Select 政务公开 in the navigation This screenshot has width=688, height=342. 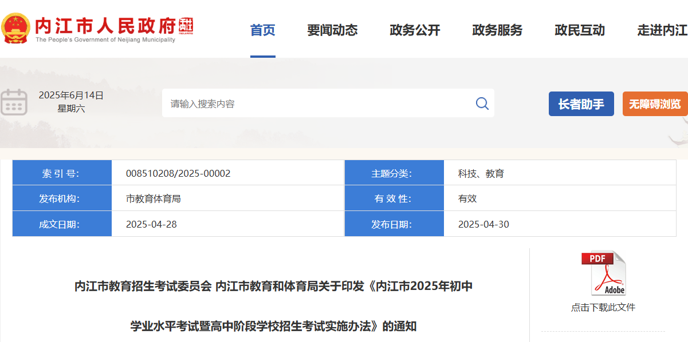pyautogui.click(x=415, y=30)
